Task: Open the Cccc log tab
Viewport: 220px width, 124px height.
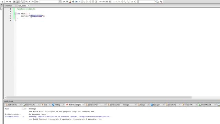Action: click(45, 105)
